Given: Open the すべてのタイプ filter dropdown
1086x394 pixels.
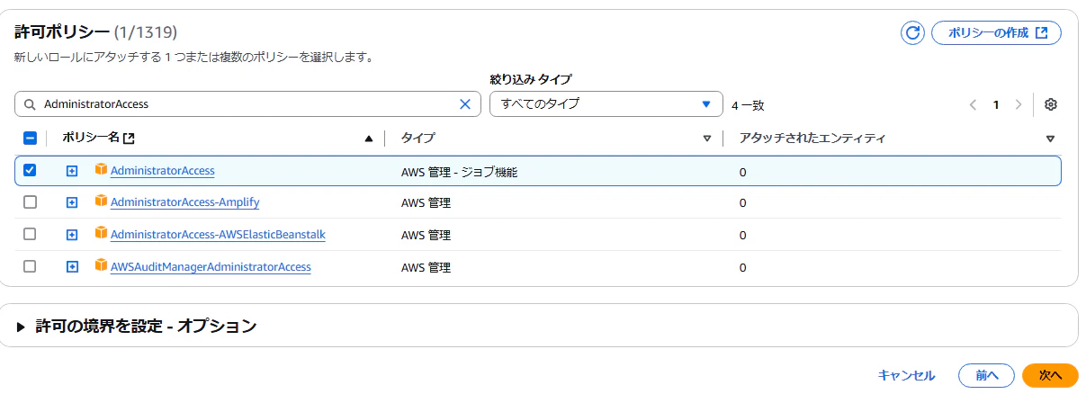Looking at the screenshot, I should click(x=606, y=103).
